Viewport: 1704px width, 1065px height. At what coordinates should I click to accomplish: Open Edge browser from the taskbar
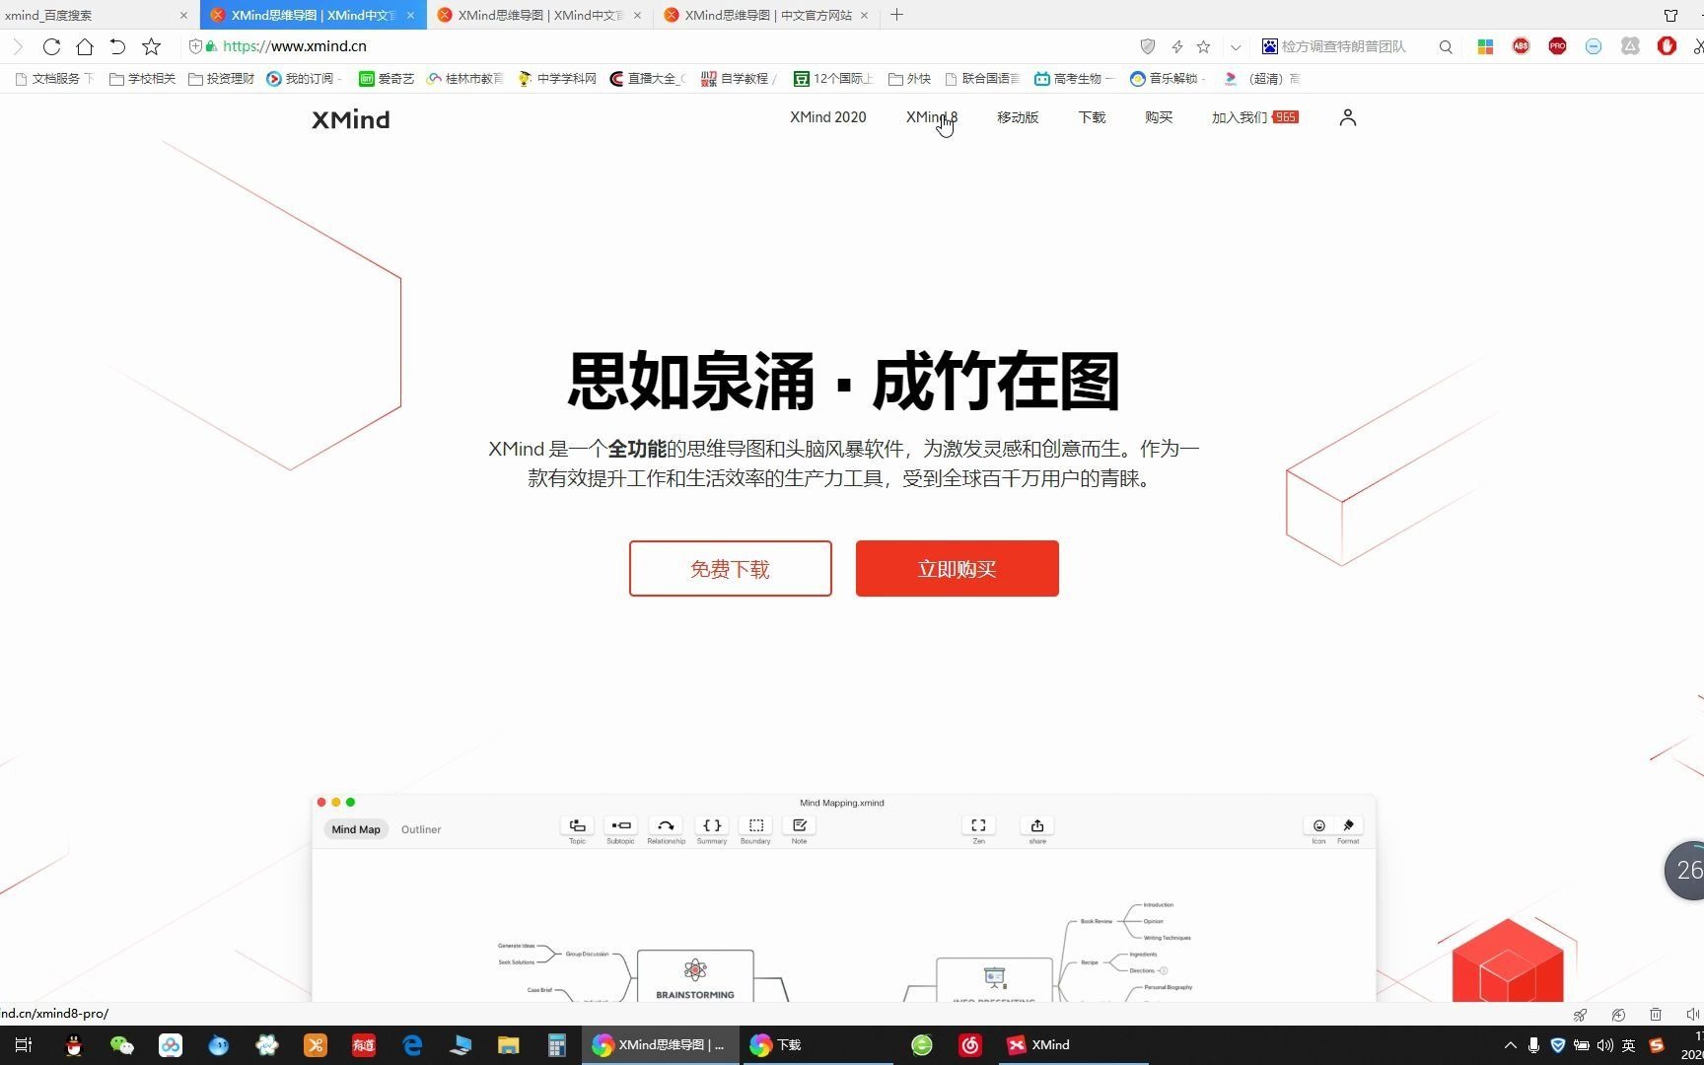[412, 1045]
